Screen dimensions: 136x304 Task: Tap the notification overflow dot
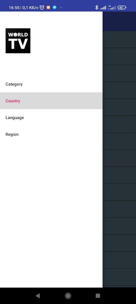tap(61, 7)
